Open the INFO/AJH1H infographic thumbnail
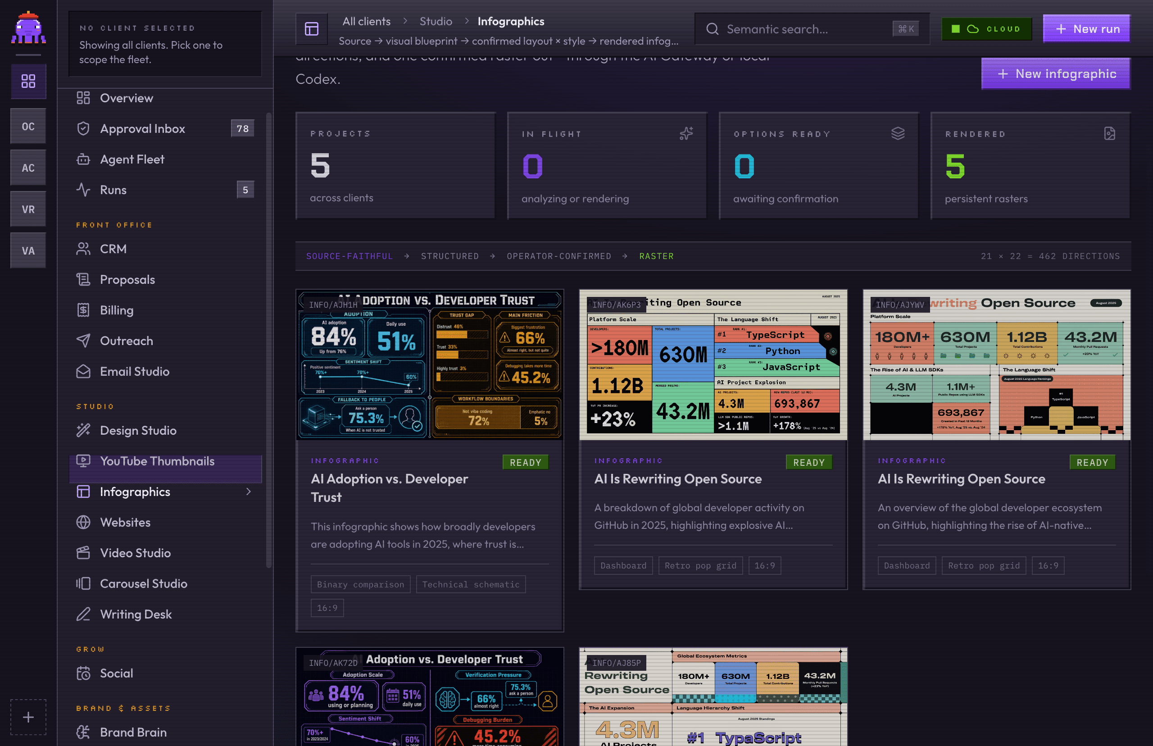The height and width of the screenshot is (746, 1153). (x=430, y=365)
